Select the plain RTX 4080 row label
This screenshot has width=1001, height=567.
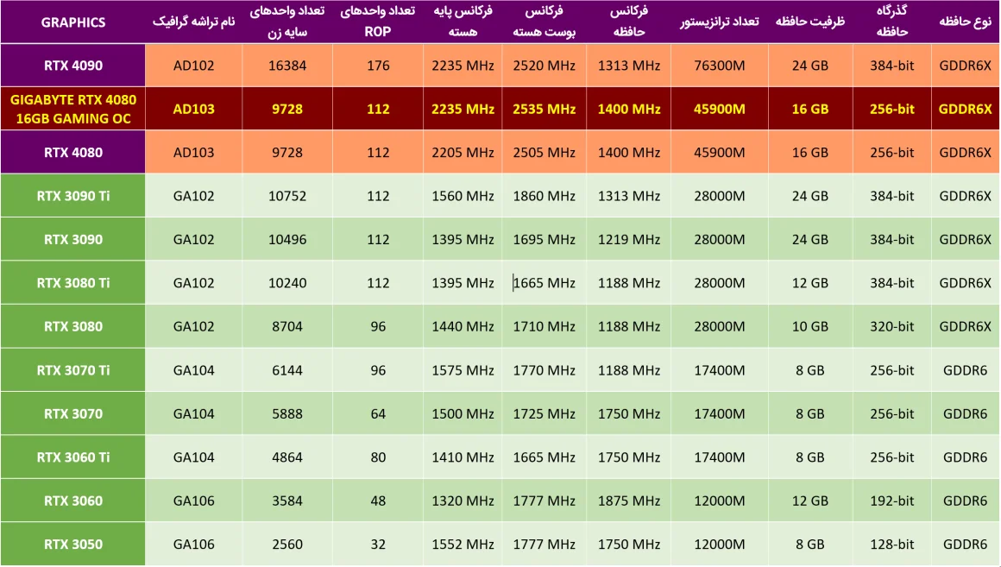point(72,152)
